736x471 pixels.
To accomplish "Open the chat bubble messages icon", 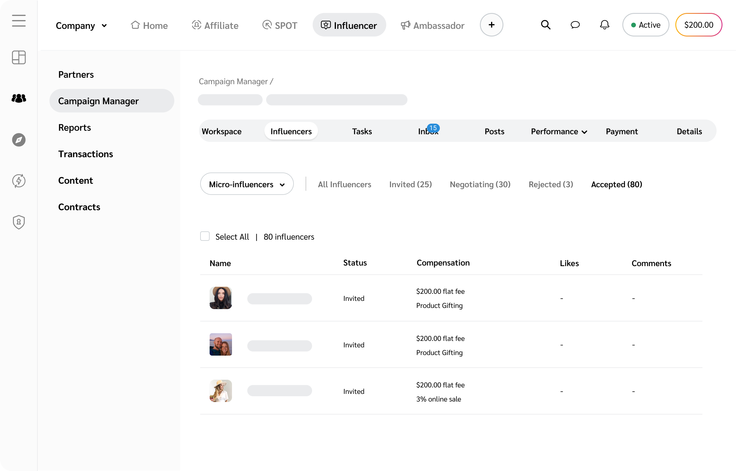I will pyautogui.click(x=575, y=25).
